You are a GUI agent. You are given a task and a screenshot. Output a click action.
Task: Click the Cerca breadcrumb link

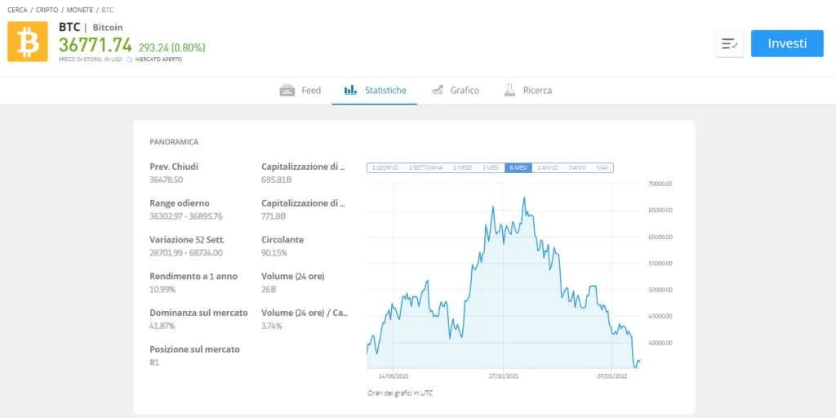(x=17, y=10)
